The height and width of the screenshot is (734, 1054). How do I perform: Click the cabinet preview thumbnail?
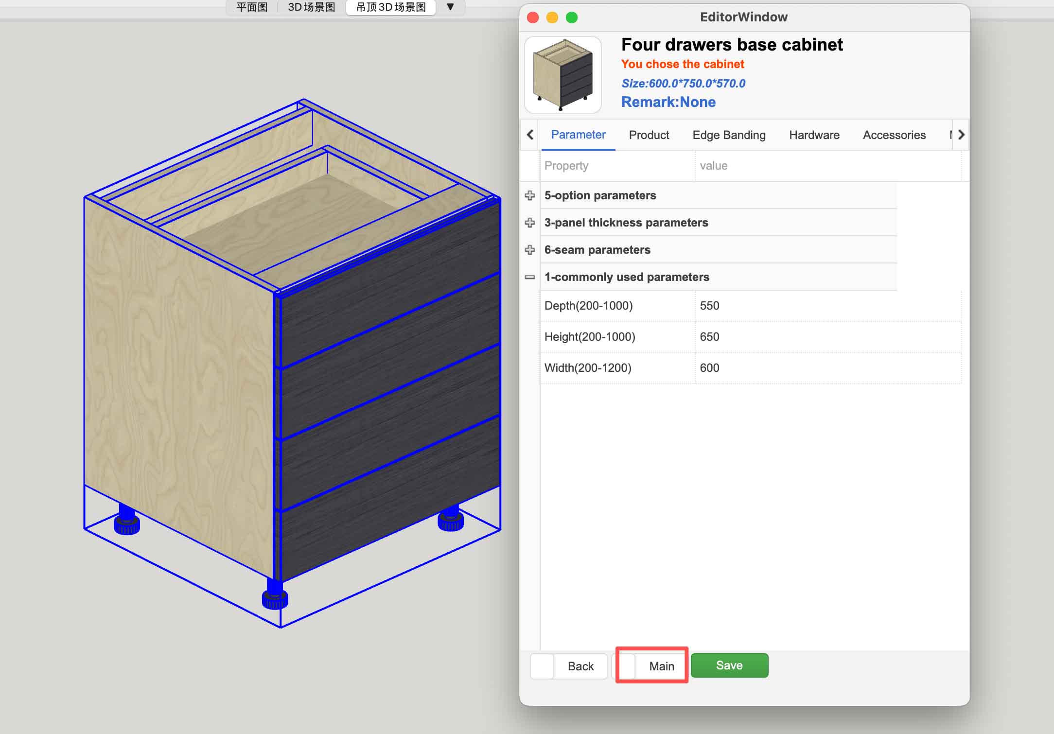point(562,75)
